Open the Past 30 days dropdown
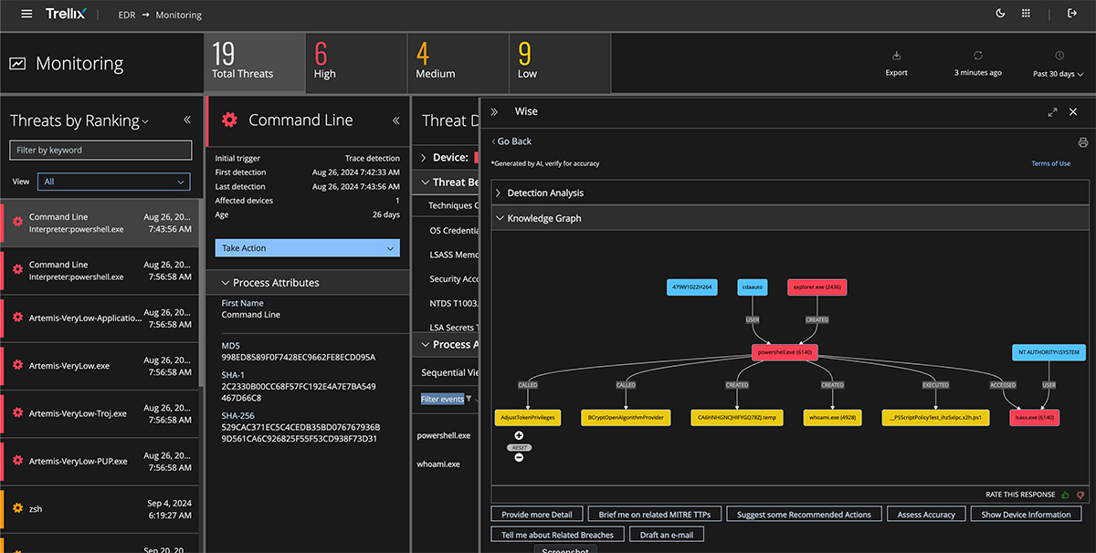The width and height of the screenshot is (1096, 553). pos(1059,73)
